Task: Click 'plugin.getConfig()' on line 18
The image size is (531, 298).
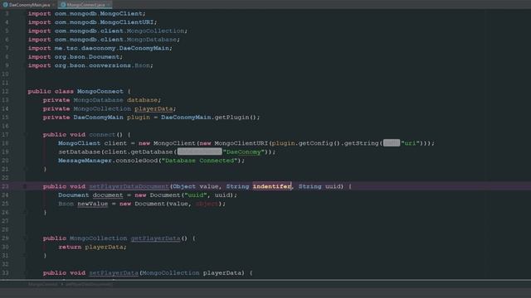Action: click(x=305, y=143)
